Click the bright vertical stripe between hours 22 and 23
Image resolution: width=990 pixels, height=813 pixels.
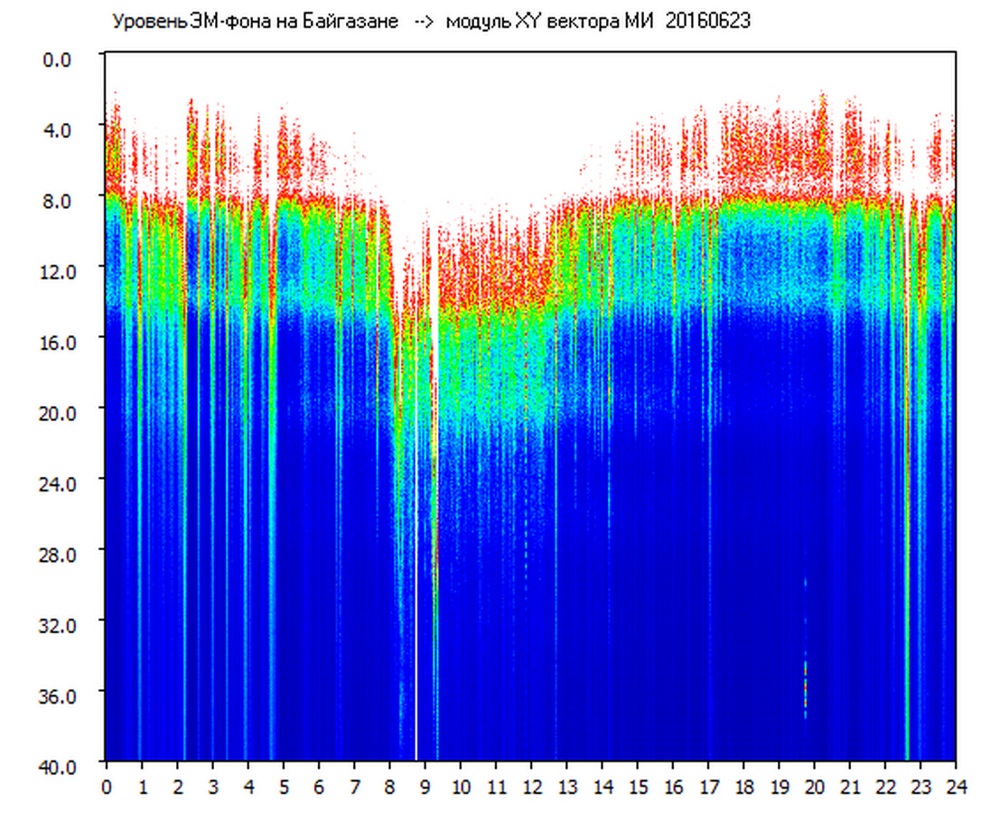pyautogui.click(x=907, y=542)
